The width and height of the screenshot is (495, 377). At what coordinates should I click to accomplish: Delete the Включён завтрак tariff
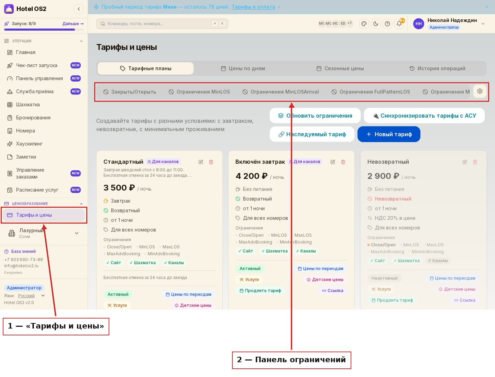tap(343, 162)
